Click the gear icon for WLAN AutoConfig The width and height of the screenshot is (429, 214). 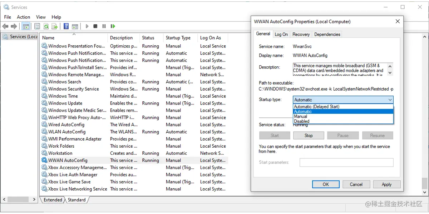click(x=44, y=132)
